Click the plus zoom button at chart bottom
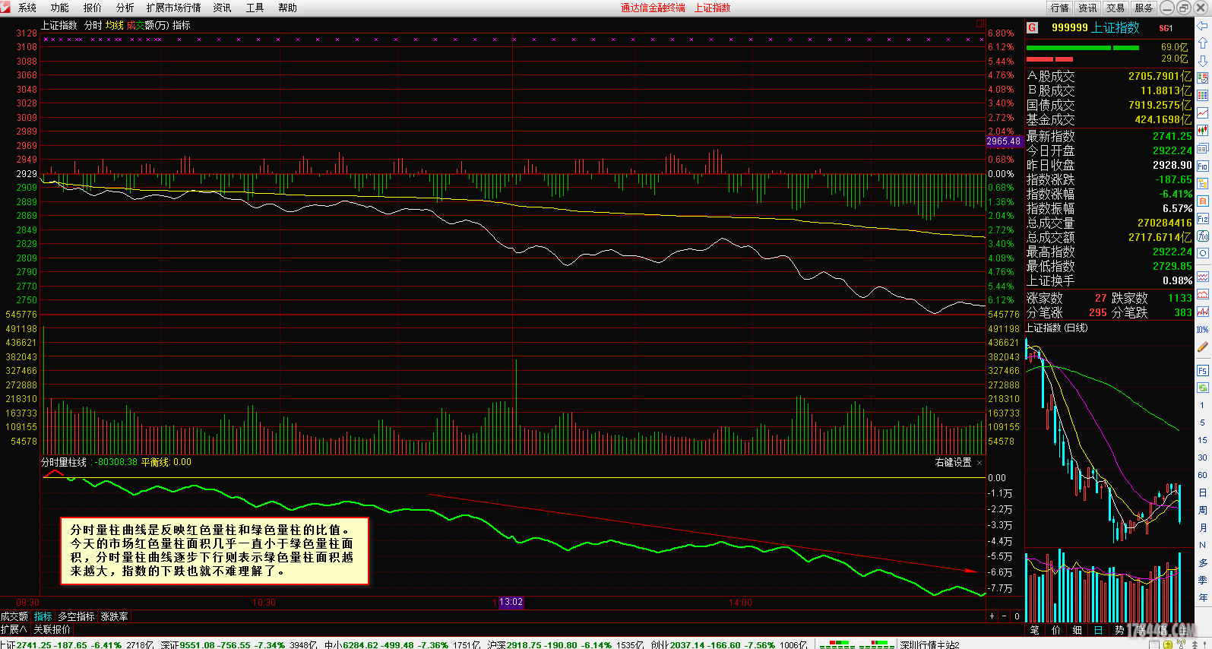The width and height of the screenshot is (1212, 649). tap(992, 616)
